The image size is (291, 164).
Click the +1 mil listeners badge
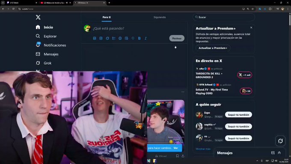coord(245,75)
